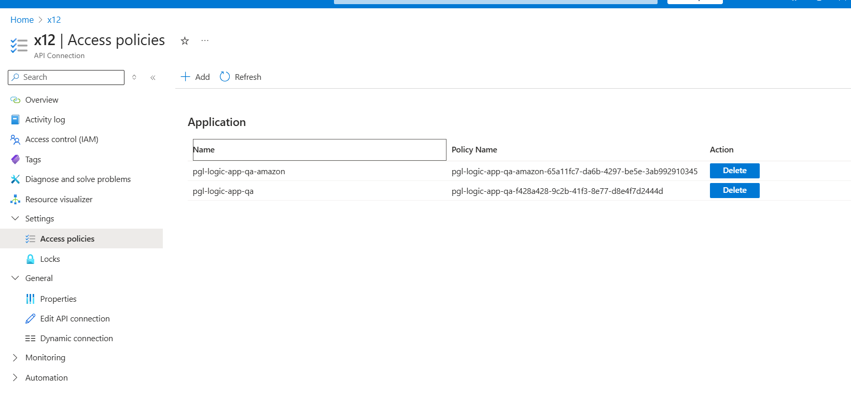Click the plus icon to add policy
Screen dimensions: 851x393
(x=186, y=77)
